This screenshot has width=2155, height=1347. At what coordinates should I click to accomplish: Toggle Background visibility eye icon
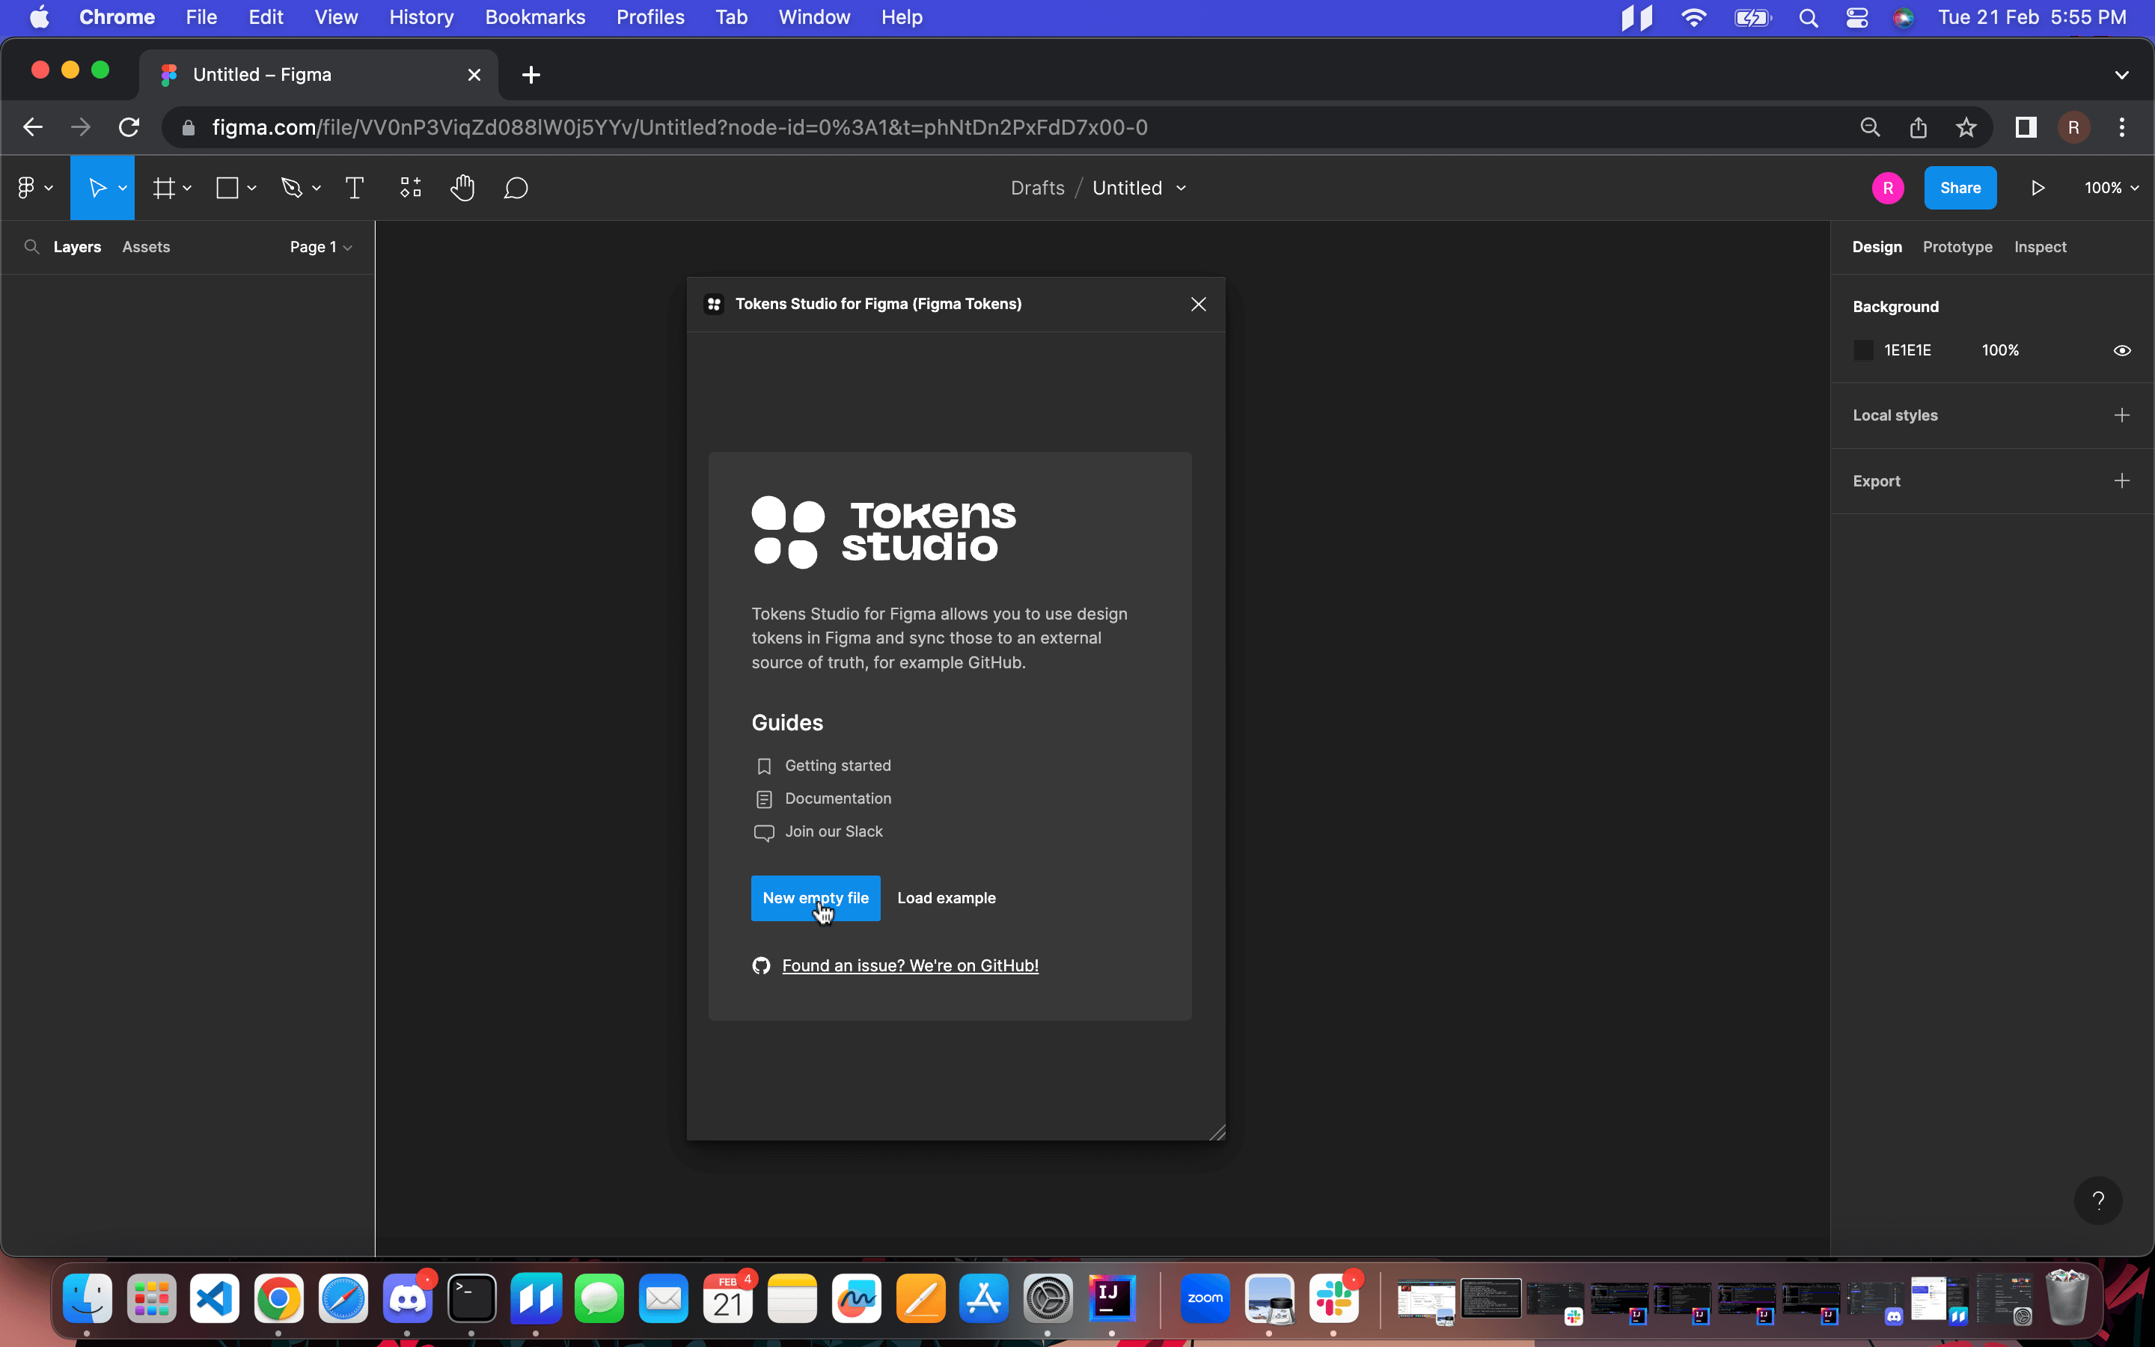pyautogui.click(x=2122, y=350)
